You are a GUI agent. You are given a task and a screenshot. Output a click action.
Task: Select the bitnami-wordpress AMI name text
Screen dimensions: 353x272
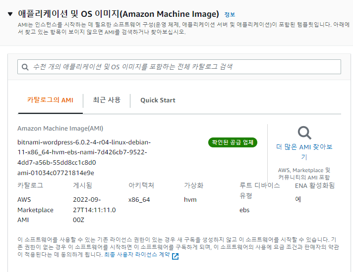coord(84,152)
